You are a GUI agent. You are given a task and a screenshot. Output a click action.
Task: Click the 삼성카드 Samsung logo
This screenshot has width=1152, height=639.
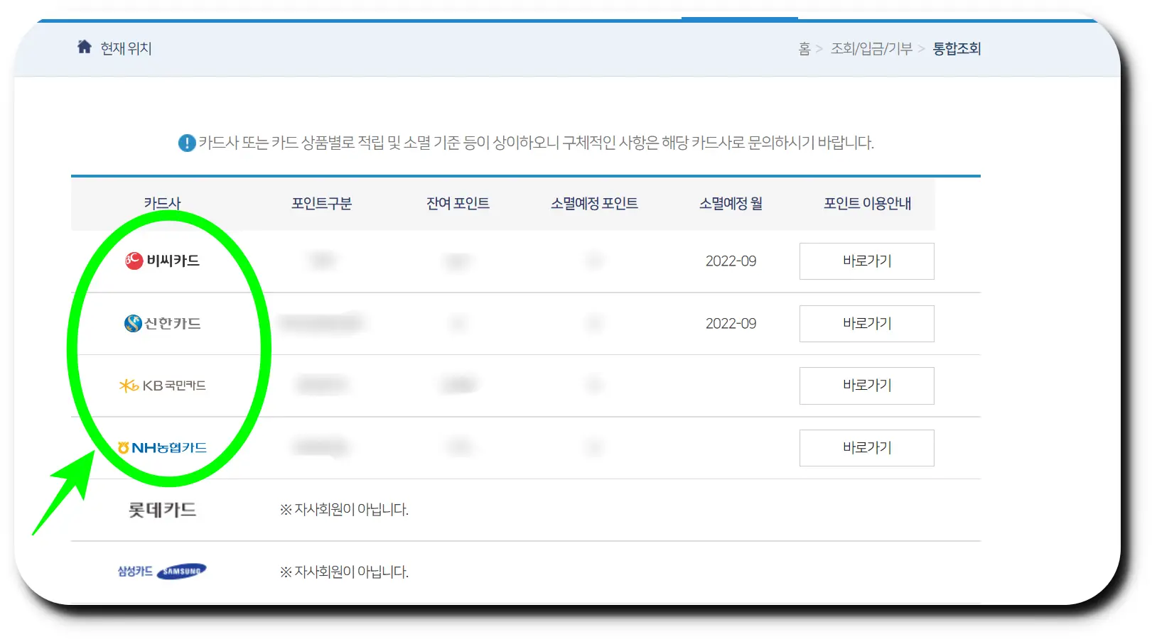coord(163,571)
